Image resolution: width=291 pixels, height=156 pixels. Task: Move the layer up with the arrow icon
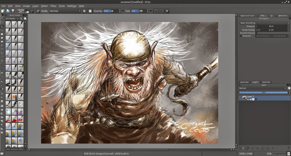[x=257, y=148]
